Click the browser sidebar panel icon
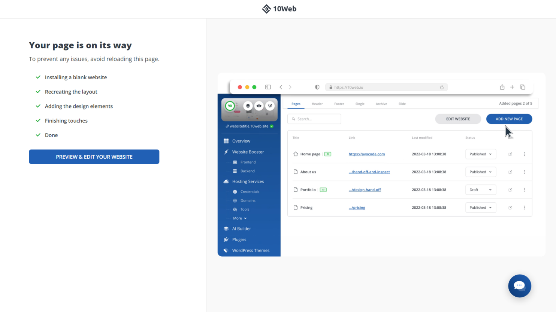The width and height of the screenshot is (556, 312). click(268, 87)
